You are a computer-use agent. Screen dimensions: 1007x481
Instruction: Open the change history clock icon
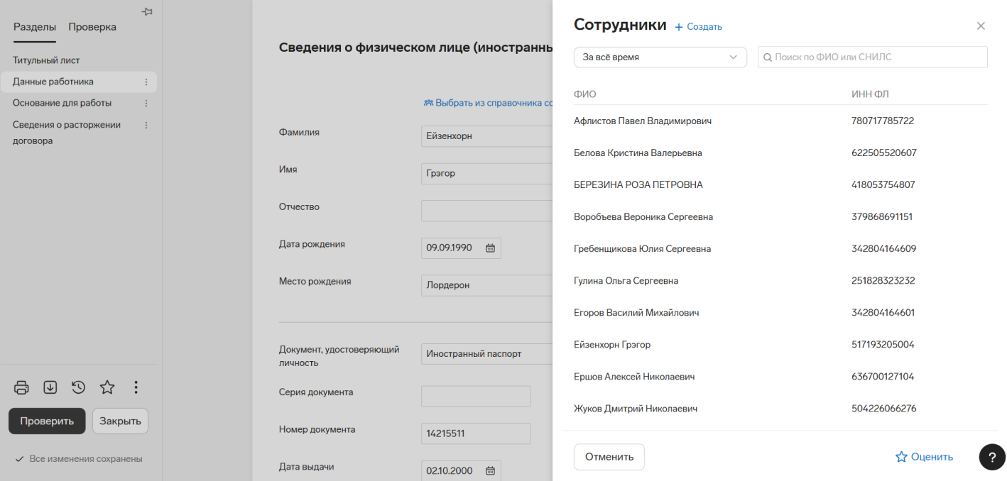(x=78, y=387)
